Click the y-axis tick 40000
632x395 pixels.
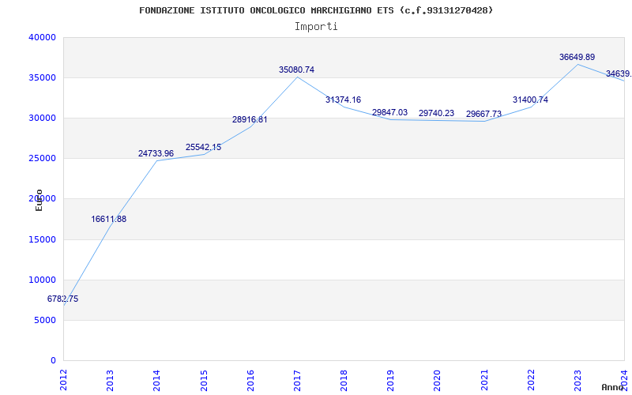[x=42, y=37]
